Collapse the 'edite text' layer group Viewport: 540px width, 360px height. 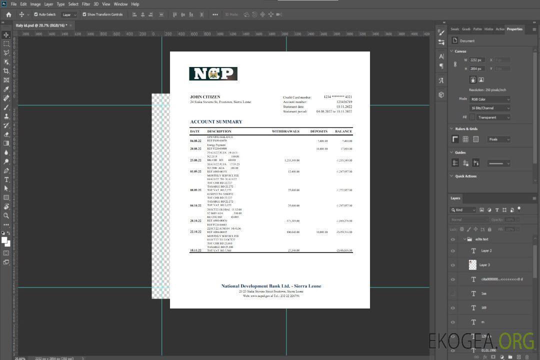(464, 239)
